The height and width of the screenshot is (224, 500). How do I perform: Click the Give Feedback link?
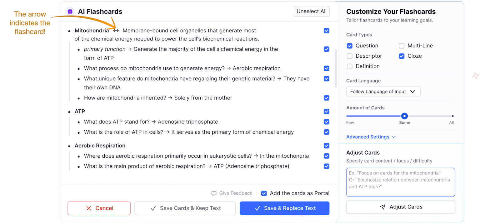[235, 193]
